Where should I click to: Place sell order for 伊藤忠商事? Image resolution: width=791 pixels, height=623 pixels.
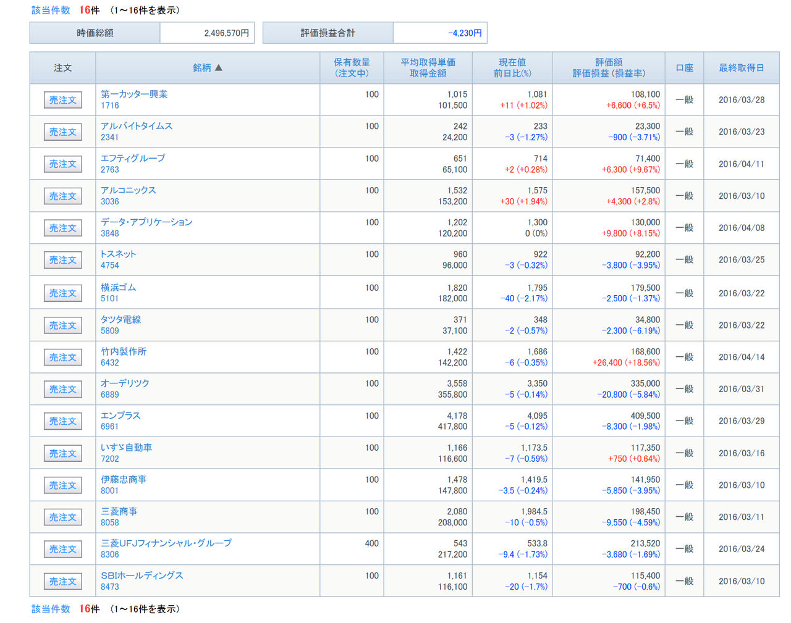coord(63,485)
